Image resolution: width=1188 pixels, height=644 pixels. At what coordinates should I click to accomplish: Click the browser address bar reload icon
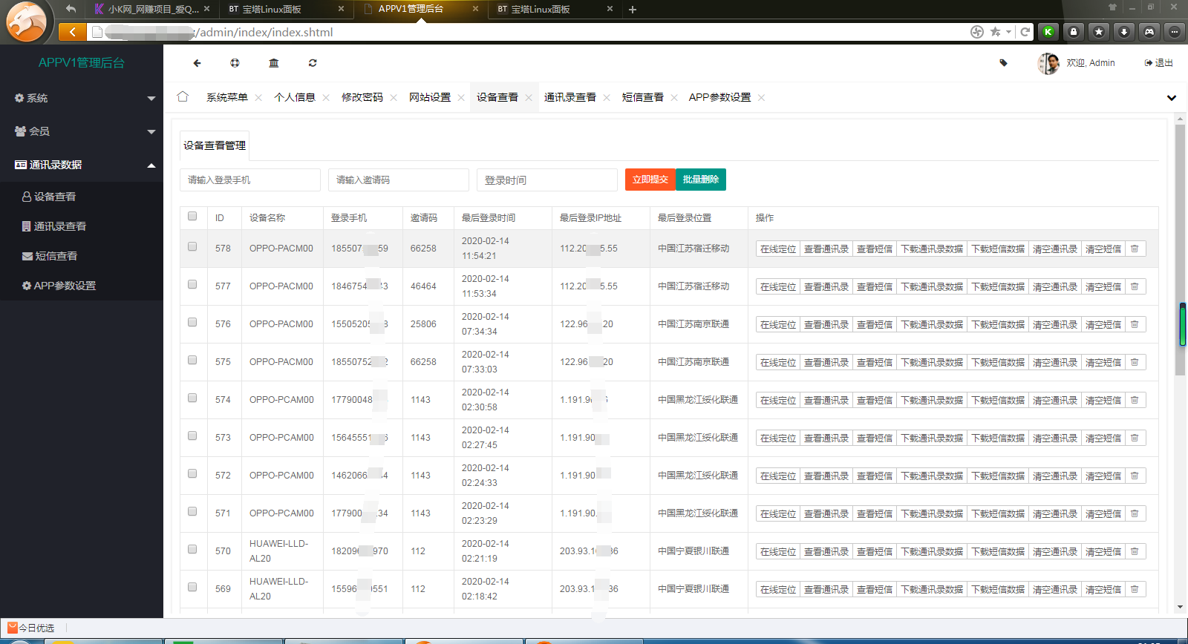tap(1025, 32)
